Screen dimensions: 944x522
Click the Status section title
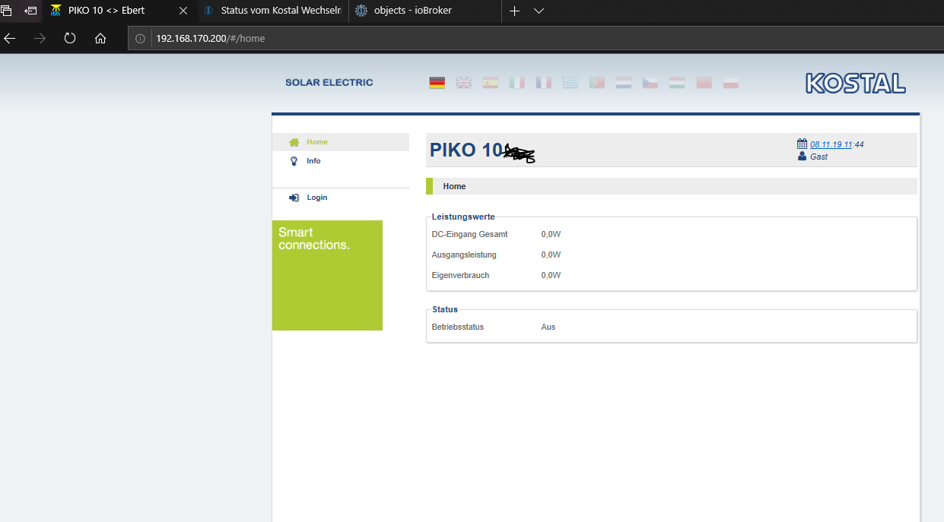445,309
